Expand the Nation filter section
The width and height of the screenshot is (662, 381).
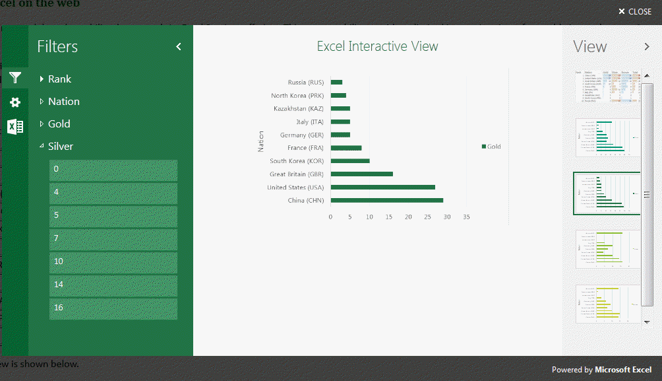(63, 101)
